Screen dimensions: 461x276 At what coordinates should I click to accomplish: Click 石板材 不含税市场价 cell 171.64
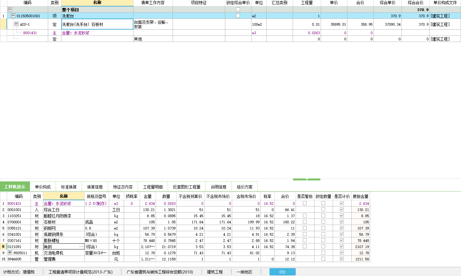(x=218, y=222)
